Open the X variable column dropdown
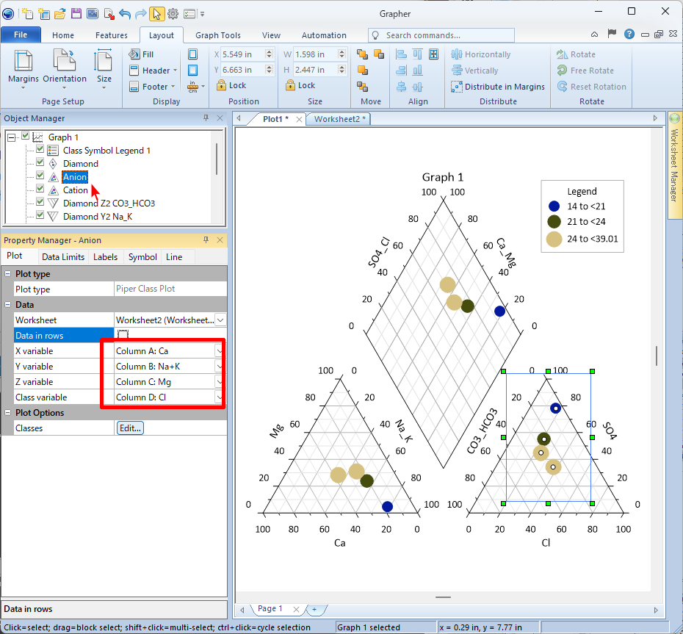 click(x=219, y=351)
